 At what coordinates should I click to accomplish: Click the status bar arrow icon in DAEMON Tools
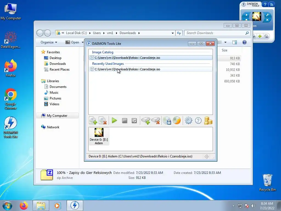[207, 156]
